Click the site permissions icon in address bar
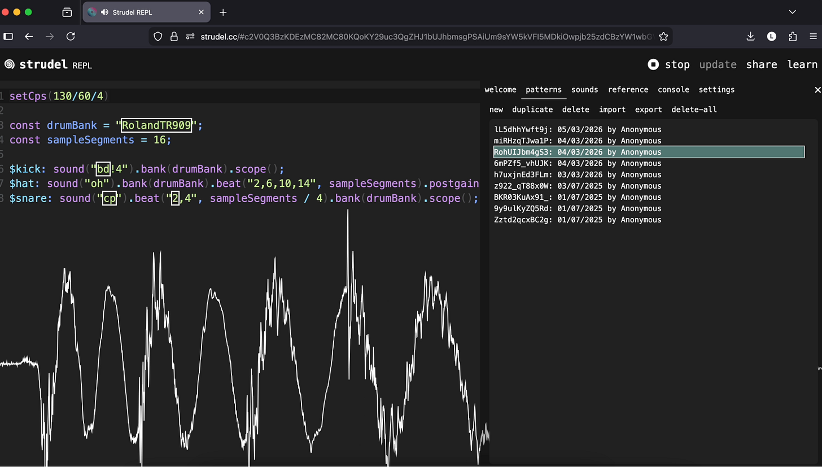 (x=190, y=36)
